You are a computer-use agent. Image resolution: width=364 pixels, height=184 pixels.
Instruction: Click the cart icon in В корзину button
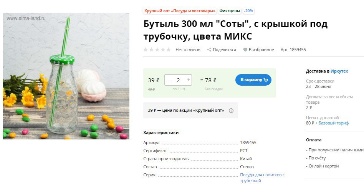pyautogui.click(x=266, y=80)
